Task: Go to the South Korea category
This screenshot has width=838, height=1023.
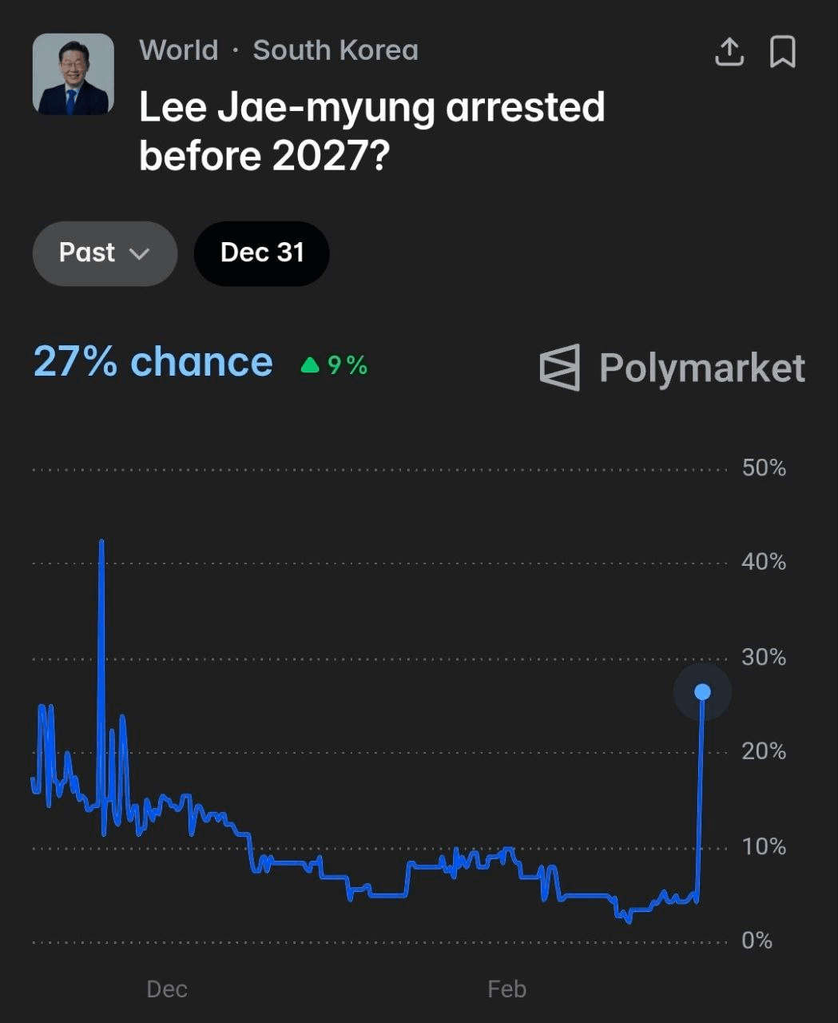Action: click(x=336, y=50)
